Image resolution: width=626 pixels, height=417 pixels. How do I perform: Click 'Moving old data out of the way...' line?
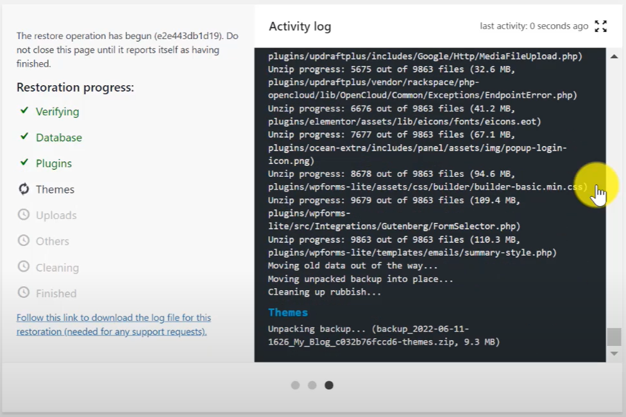pyautogui.click(x=353, y=265)
